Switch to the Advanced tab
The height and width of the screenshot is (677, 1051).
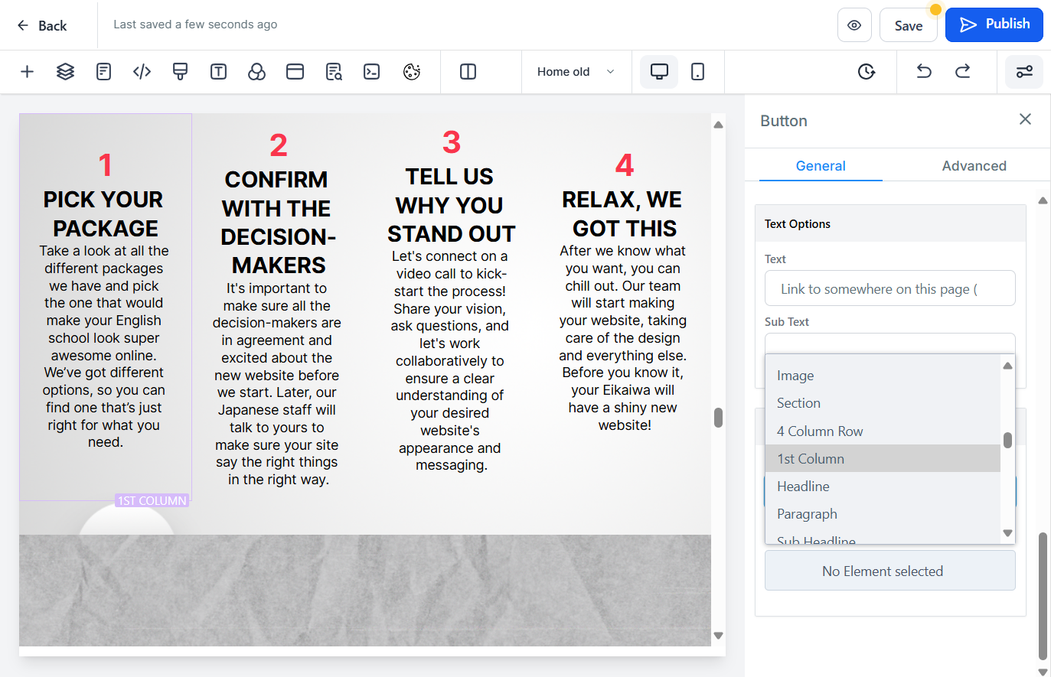click(974, 166)
